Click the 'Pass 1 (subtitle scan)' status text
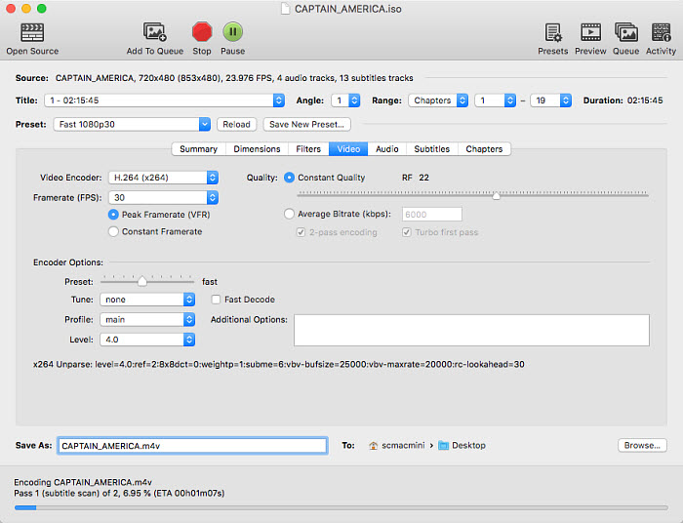This screenshot has width=683, height=523. tap(119, 494)
